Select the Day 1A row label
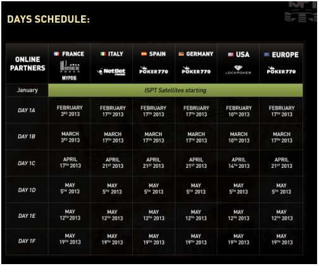The width and height of the screenshot is (319, 266). 27,110
